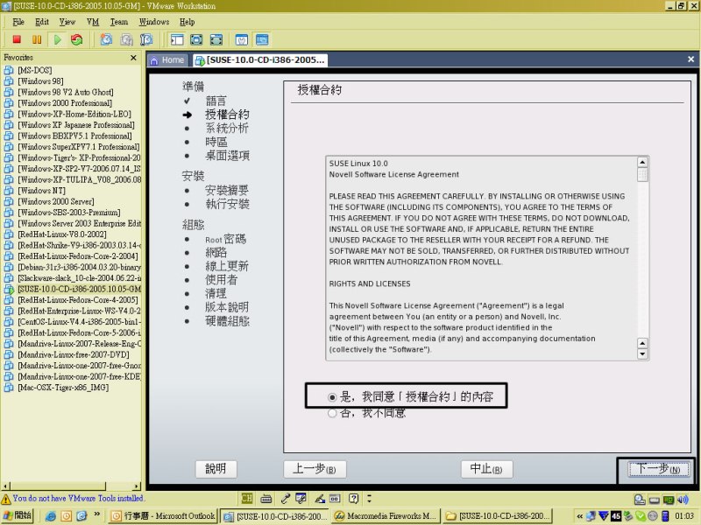
Task: Click the sound device status bar icon
Action: click(x=683, y=500)
